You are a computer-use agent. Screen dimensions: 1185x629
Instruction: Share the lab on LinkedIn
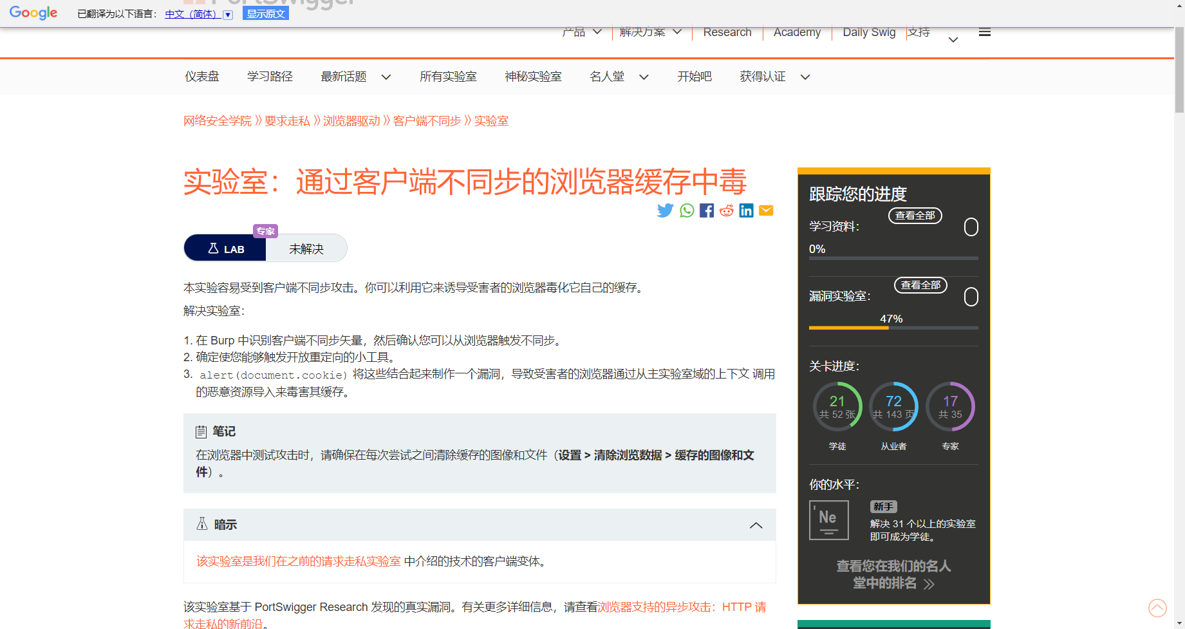(x=746, y=211)
